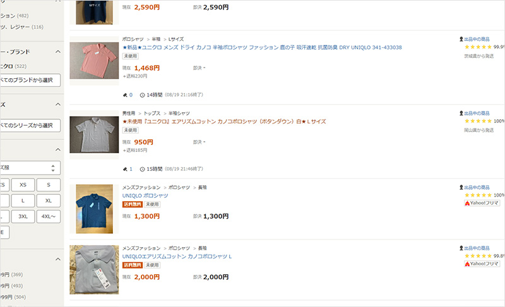Click the Yahoo!フリマ badge on grey AIRism listing
Image resolution: width=505 pixels, height=307 pixels.
coord(482,264)
